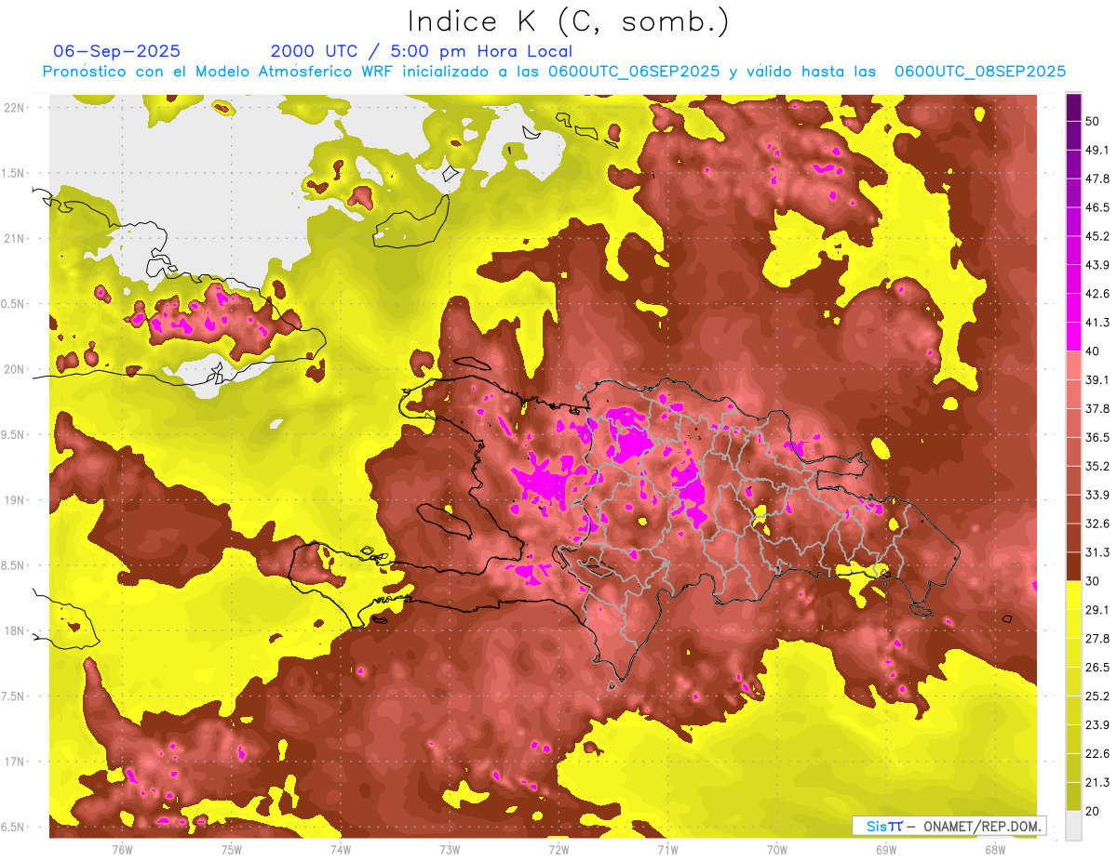Click the WRF model forecast description line
Viewport: 1117px width, 862px height.
click(x=554, y=72)
